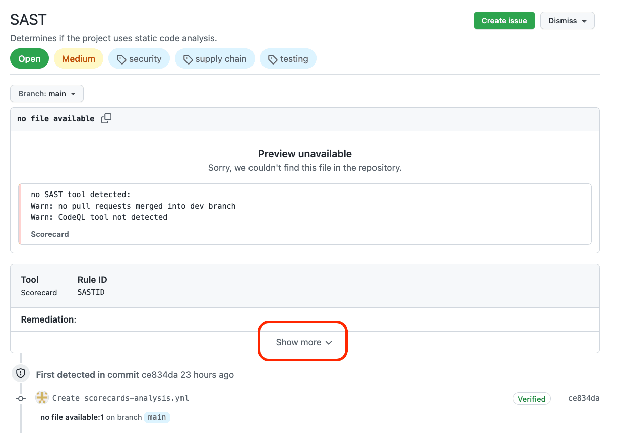Click the chevron inside the Show more control
Screen dimensions: 623x448
[330, 342]
